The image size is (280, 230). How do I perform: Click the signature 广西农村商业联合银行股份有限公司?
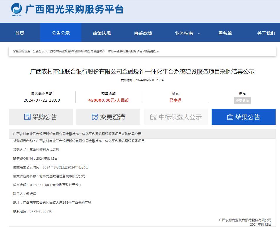245,220
